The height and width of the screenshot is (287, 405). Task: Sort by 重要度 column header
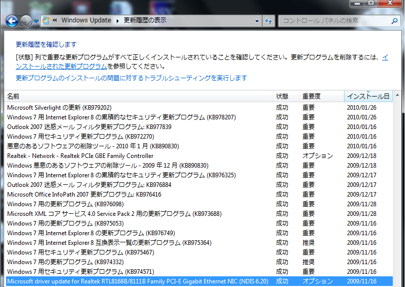[x=322, y=96]
